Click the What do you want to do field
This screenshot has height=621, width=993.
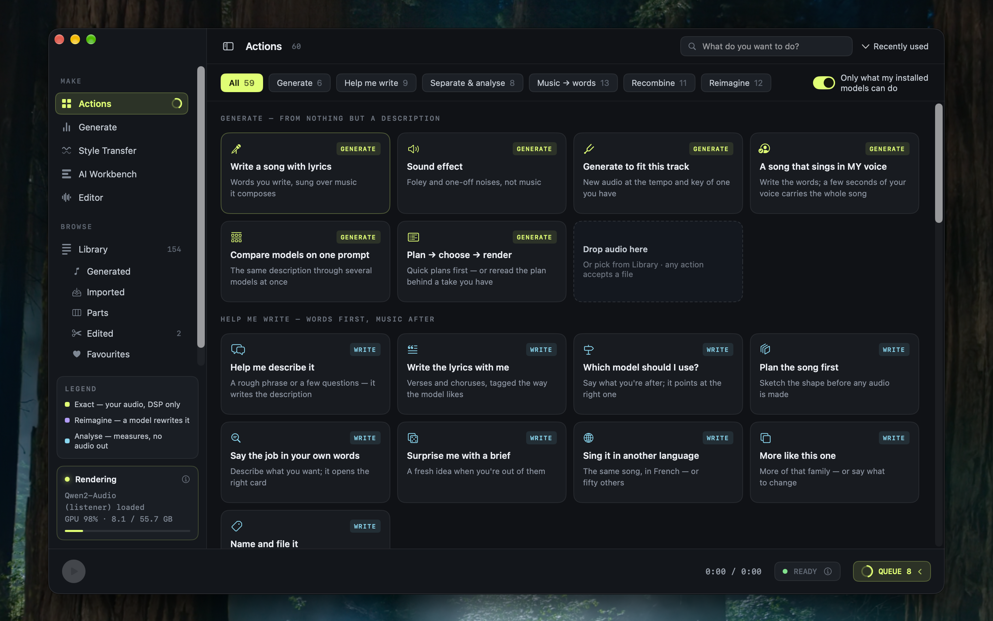point(766,47)
